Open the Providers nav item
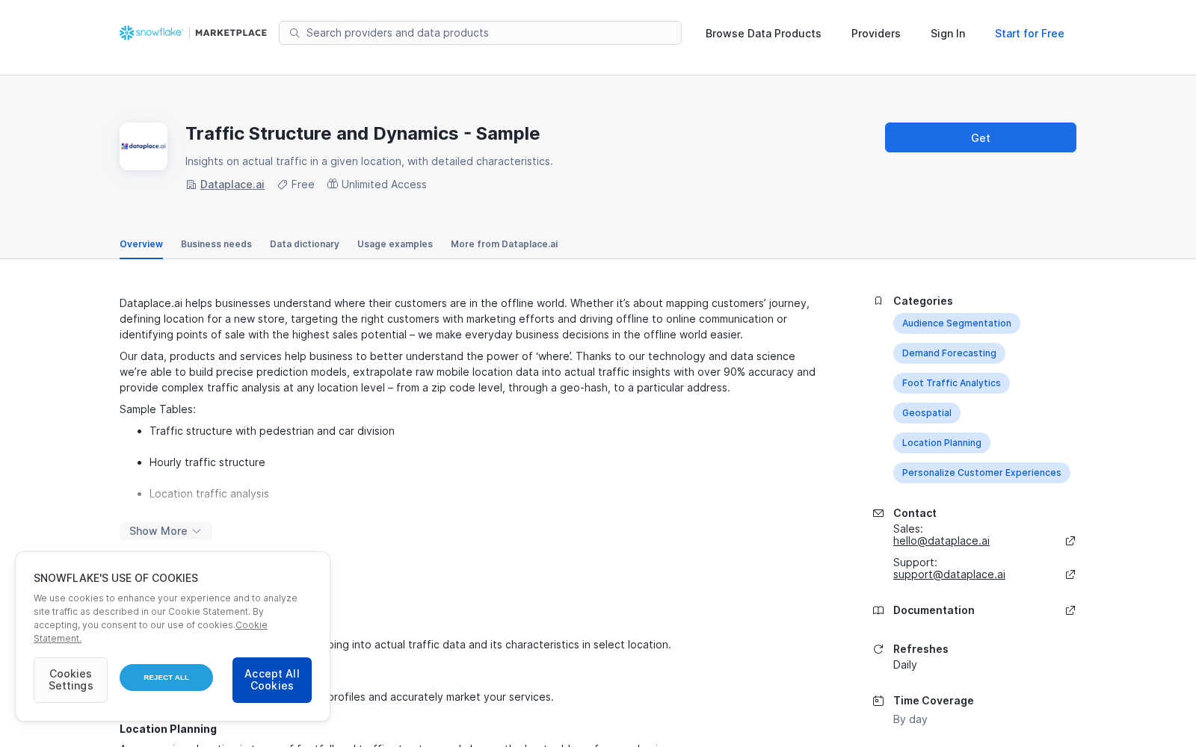Image resolution: width=1196 pixels, height=747 pixels. click(x=876, y=34)
